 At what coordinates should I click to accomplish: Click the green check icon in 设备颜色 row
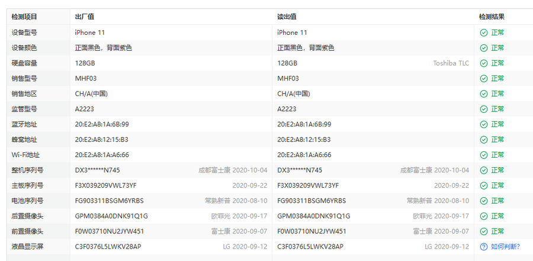(x=484, y=48)
